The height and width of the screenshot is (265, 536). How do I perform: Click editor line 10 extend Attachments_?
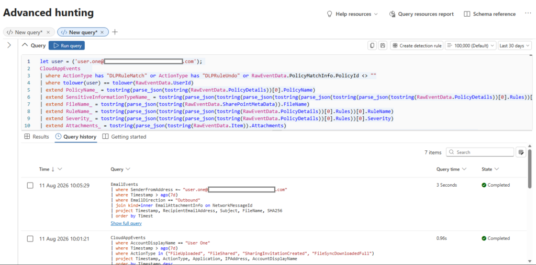[162, 126]
